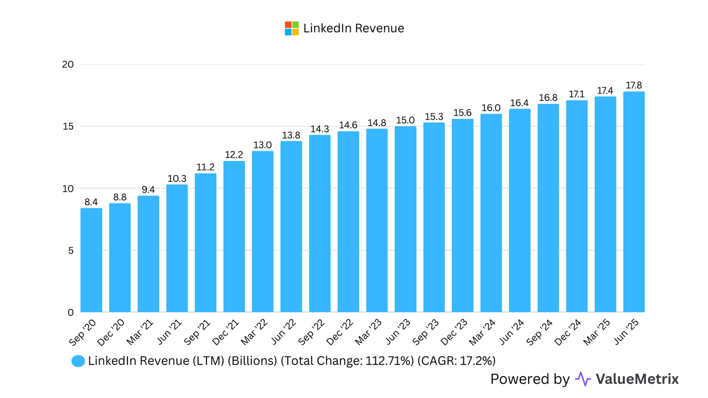The height and width of the screenshot is (398, 708).
Task: Select the Sep '21 bar labeled 11.2
Action: point(205,243)
